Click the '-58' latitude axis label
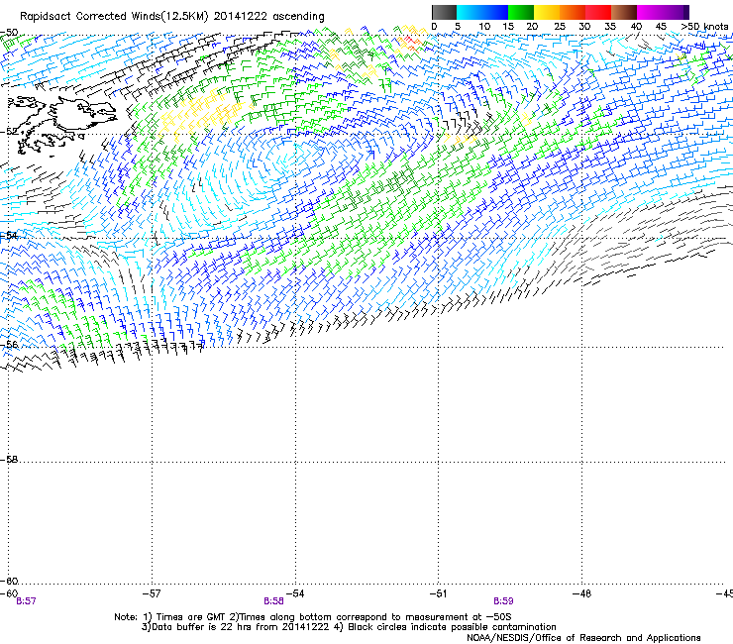The width and height of the screenshot is (733, 644). [9, 460]
